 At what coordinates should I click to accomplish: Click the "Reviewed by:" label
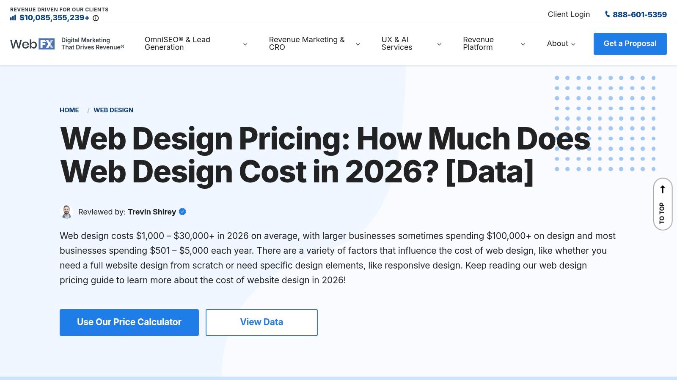pyautogui.click(x=102, y=212)
